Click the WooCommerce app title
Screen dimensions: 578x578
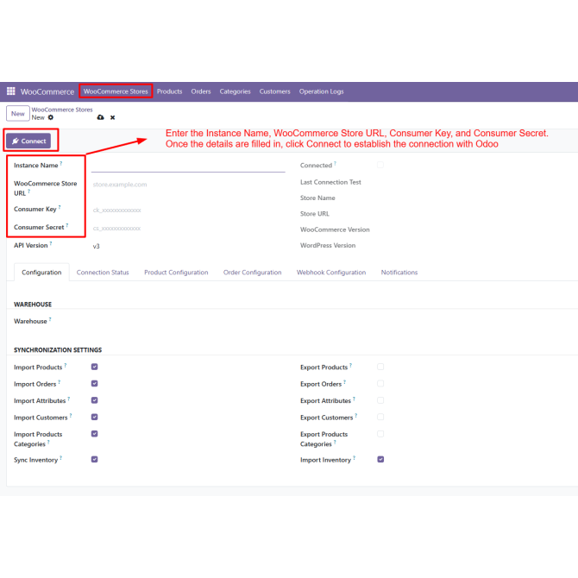click(x=47, y=91)
